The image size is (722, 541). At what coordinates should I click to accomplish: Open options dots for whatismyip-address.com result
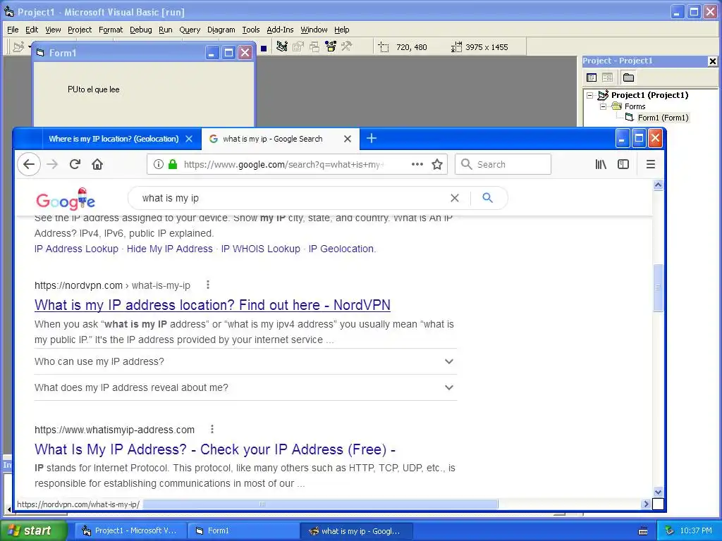coord(212,429)
